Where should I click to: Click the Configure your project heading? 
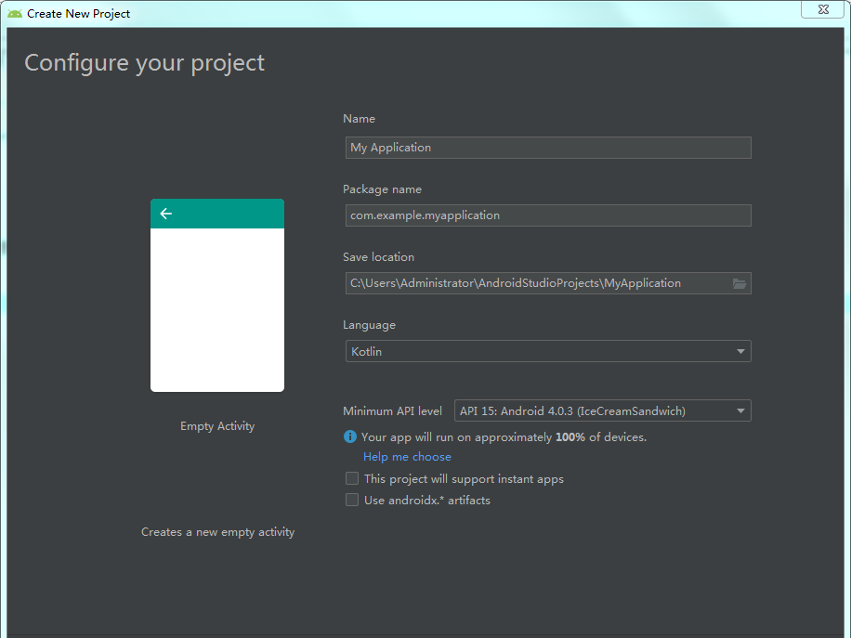point(144,62)
